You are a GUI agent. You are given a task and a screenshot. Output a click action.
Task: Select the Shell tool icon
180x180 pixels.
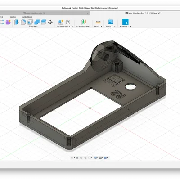30,22
